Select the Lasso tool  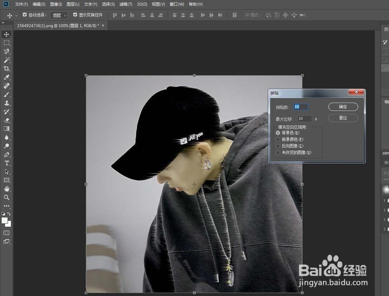pos(7,51)
